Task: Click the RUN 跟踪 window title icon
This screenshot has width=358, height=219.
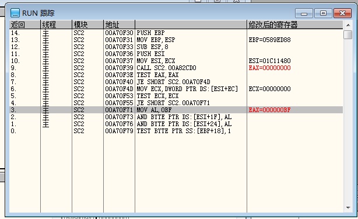Action: [15, 13]
